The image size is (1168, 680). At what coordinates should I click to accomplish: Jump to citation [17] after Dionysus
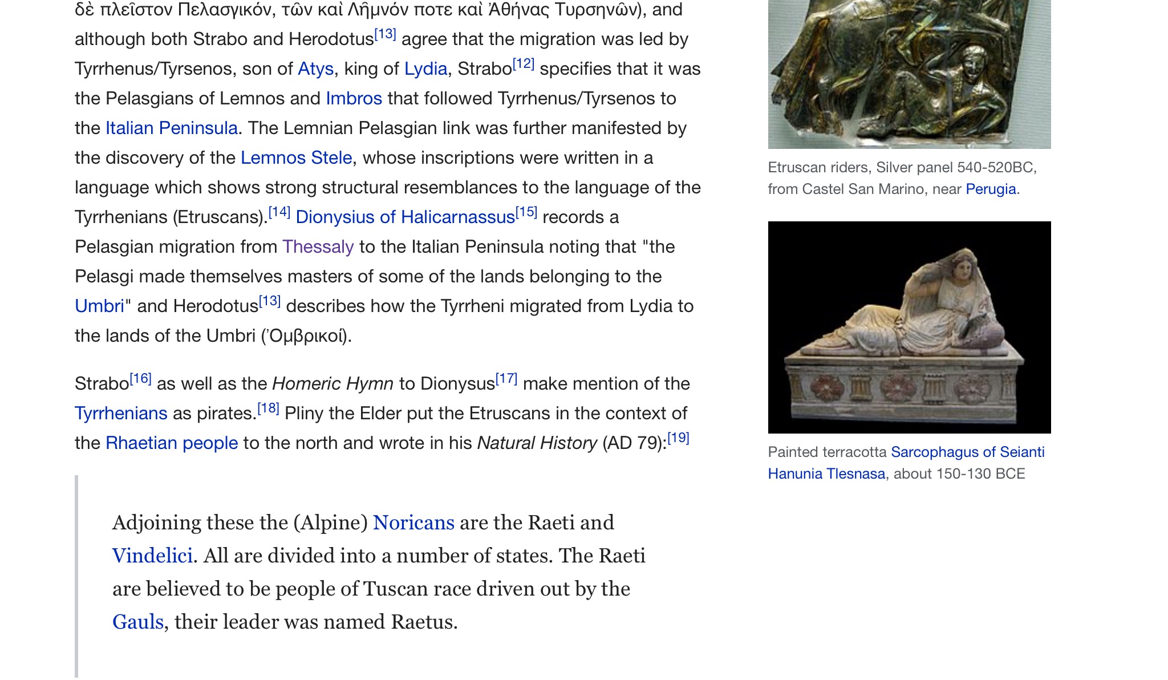tap(506, 379)
